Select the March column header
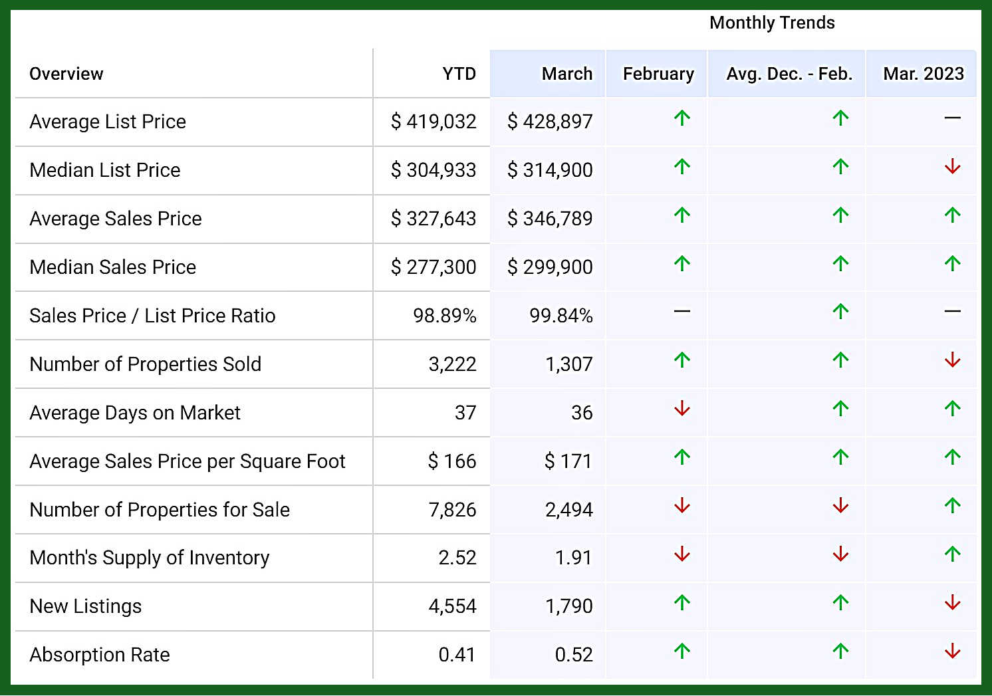This screenshot has width=992, height=696. (x=566, y=74)
